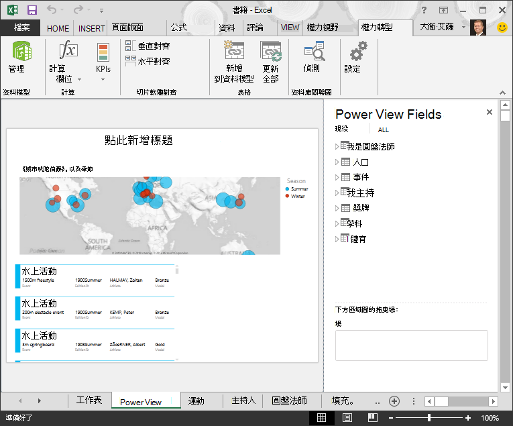
Task: Expand the 獎牌 table
Action: [x=337, y=208]
